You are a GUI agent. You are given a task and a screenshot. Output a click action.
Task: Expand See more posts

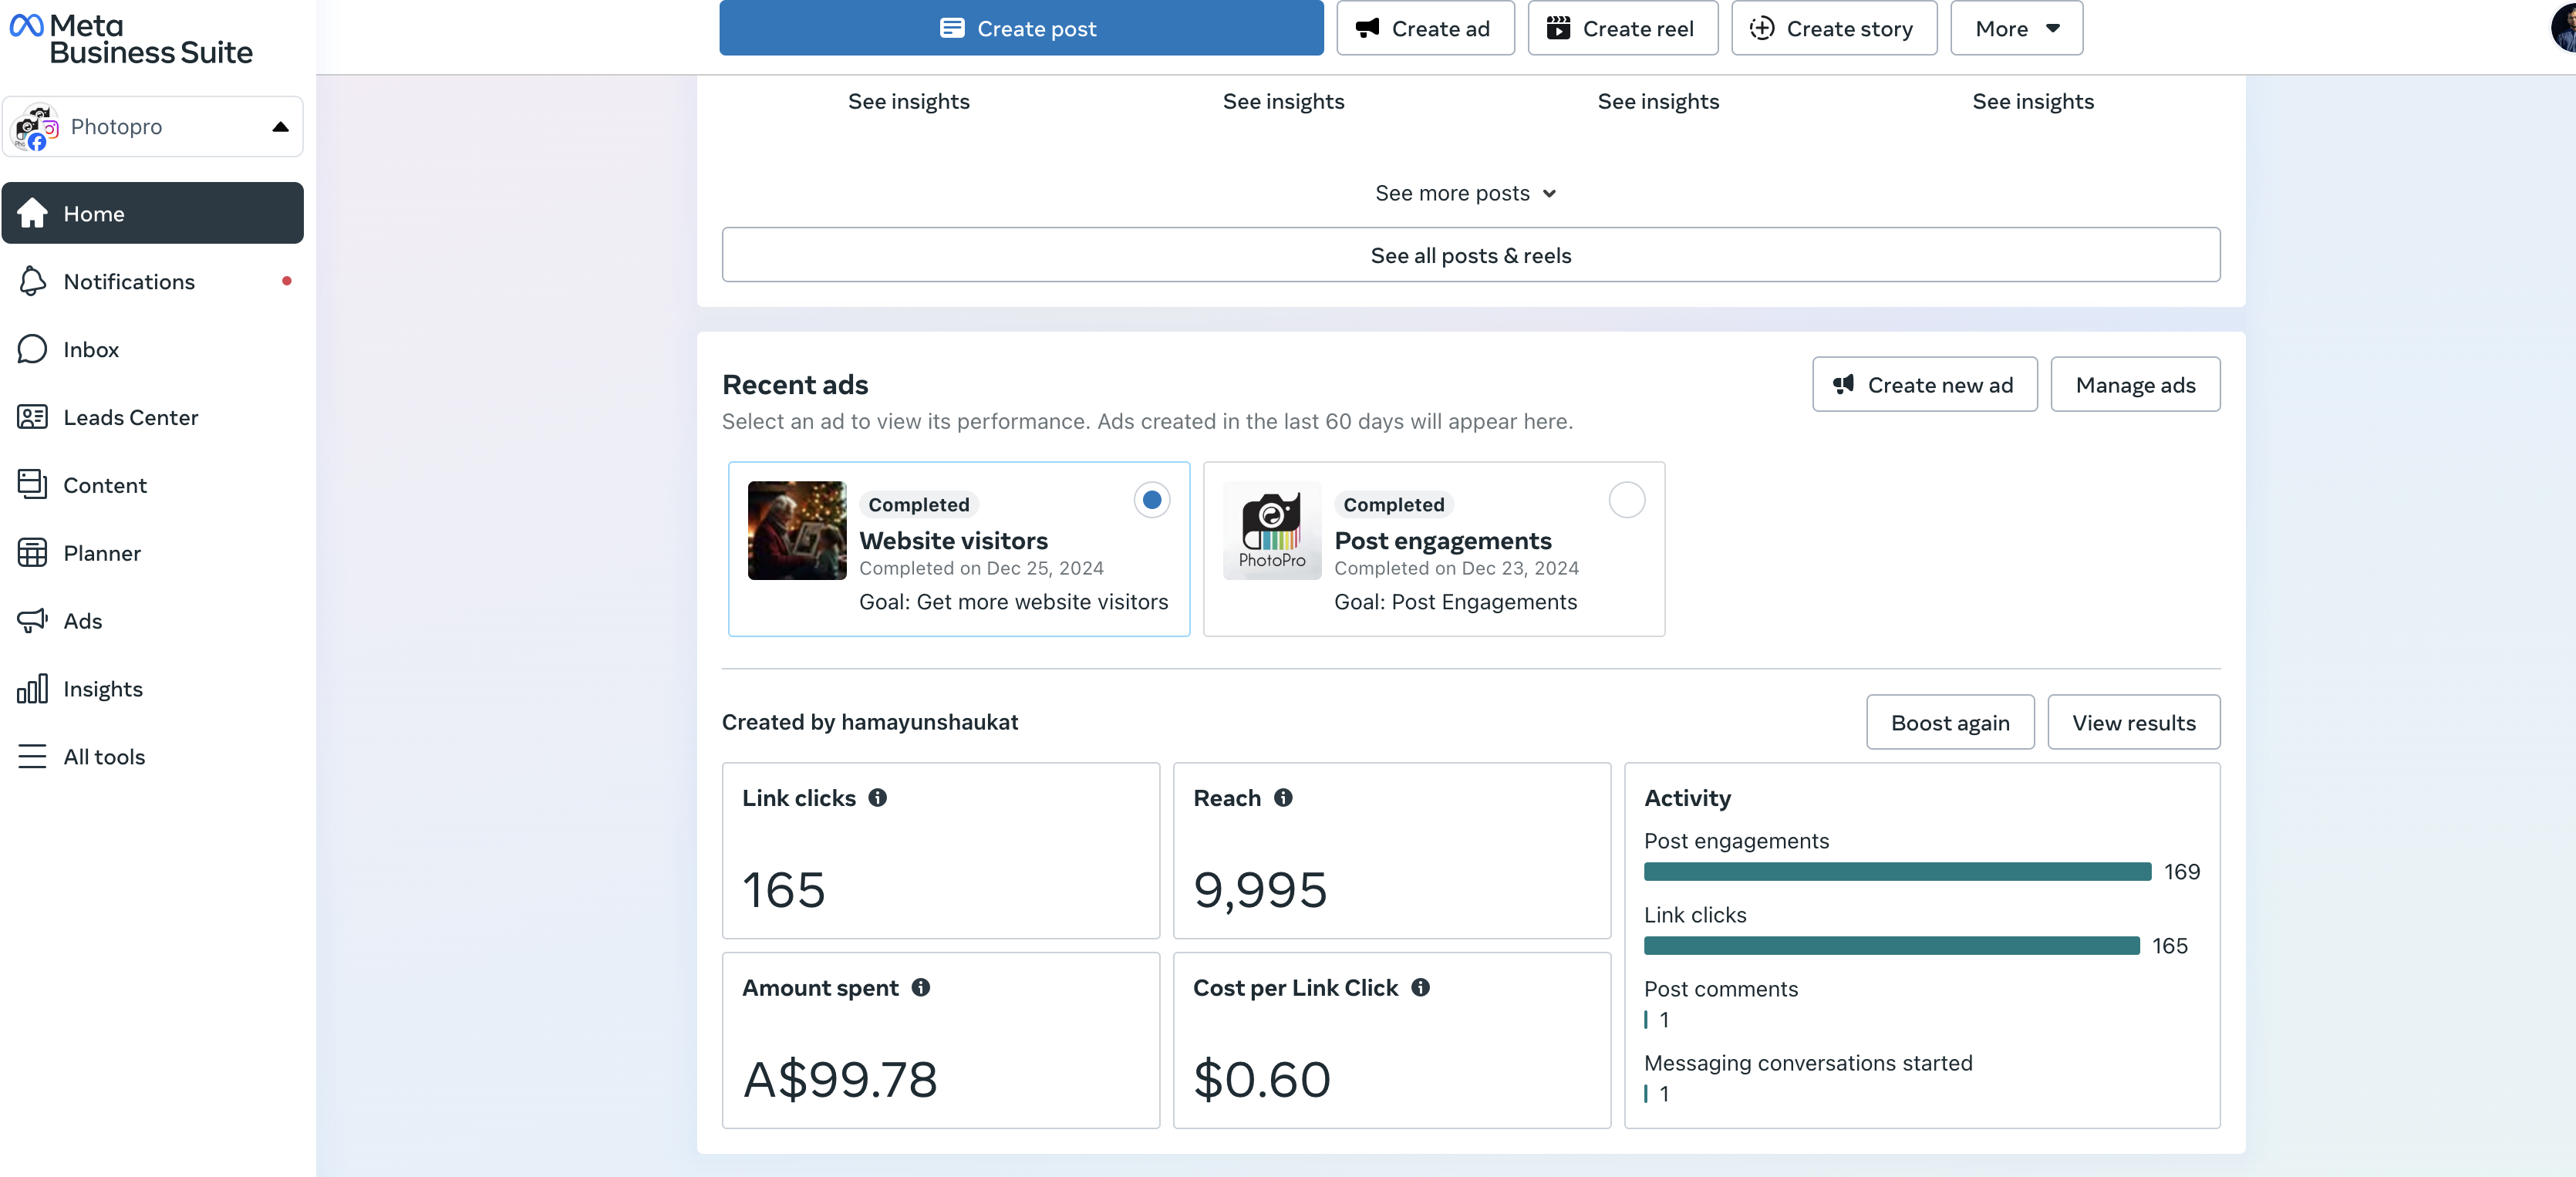click(1465, 193)
